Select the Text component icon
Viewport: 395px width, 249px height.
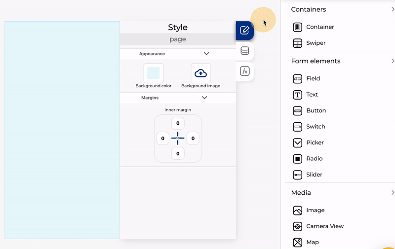(298, 95)
